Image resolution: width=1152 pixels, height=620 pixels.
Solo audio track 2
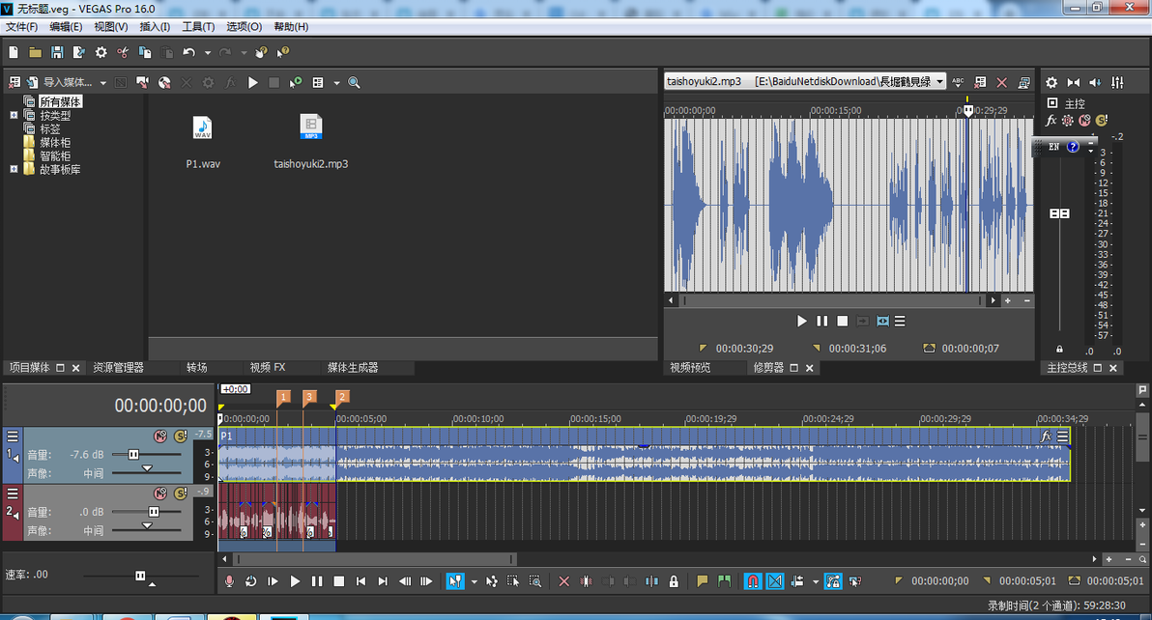click(180, 492)
